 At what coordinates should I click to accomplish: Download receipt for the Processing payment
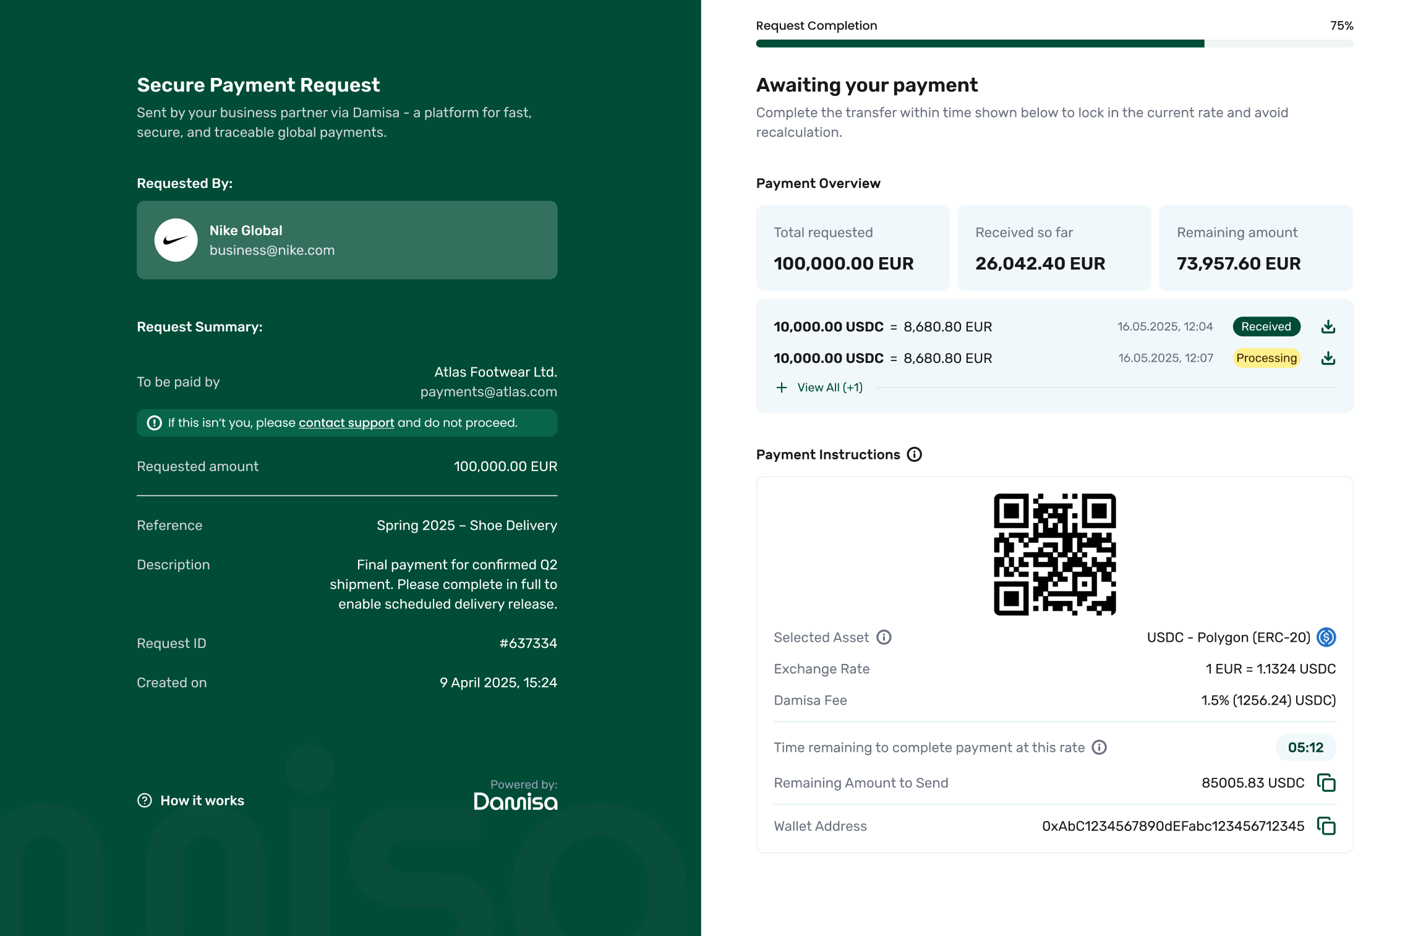(x=1328, y=358)
